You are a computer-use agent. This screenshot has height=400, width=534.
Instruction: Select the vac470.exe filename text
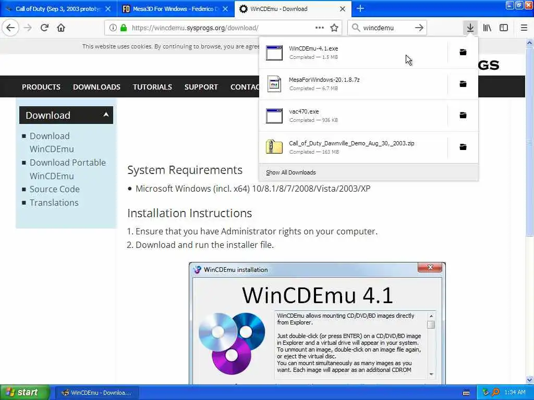tap(304, 111)
